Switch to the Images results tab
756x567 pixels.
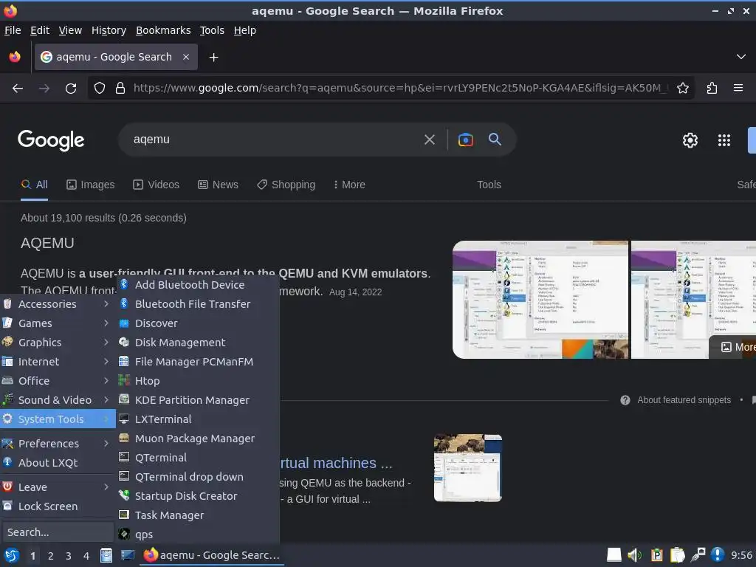[91, 185]
